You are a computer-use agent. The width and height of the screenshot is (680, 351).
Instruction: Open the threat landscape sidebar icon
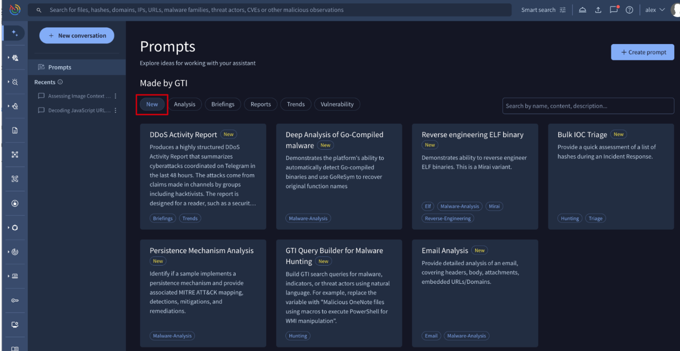15,58
